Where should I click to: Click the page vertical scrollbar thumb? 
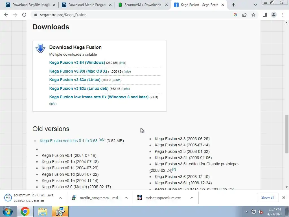tap(286, 134)
